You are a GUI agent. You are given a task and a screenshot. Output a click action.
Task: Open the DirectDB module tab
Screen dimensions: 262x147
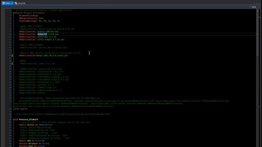pyautogui.click(x=20, y=3)
